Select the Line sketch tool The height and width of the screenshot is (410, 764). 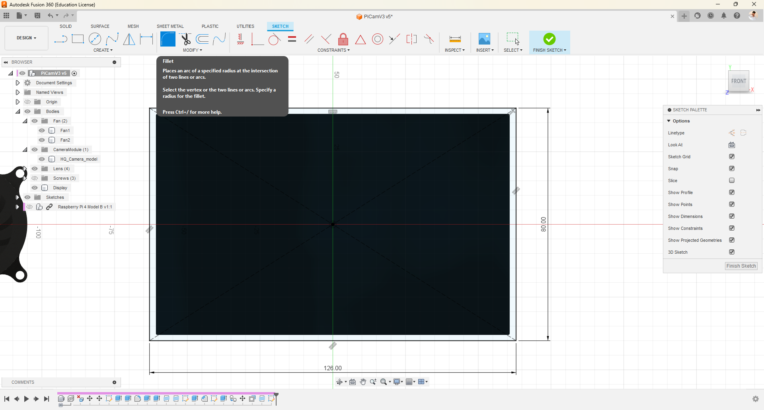(60, 39)
